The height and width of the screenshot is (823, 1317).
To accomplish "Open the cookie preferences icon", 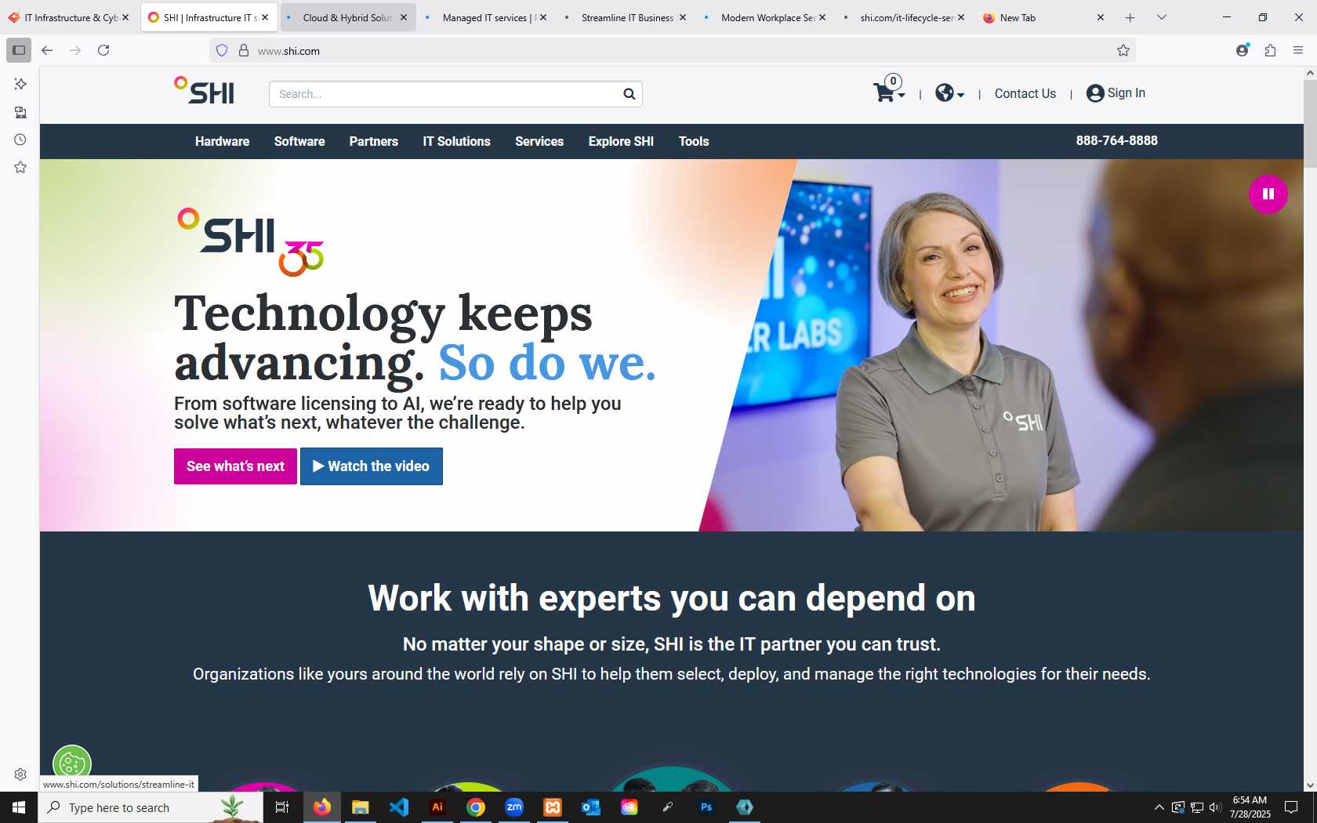I will click(72, 763).
